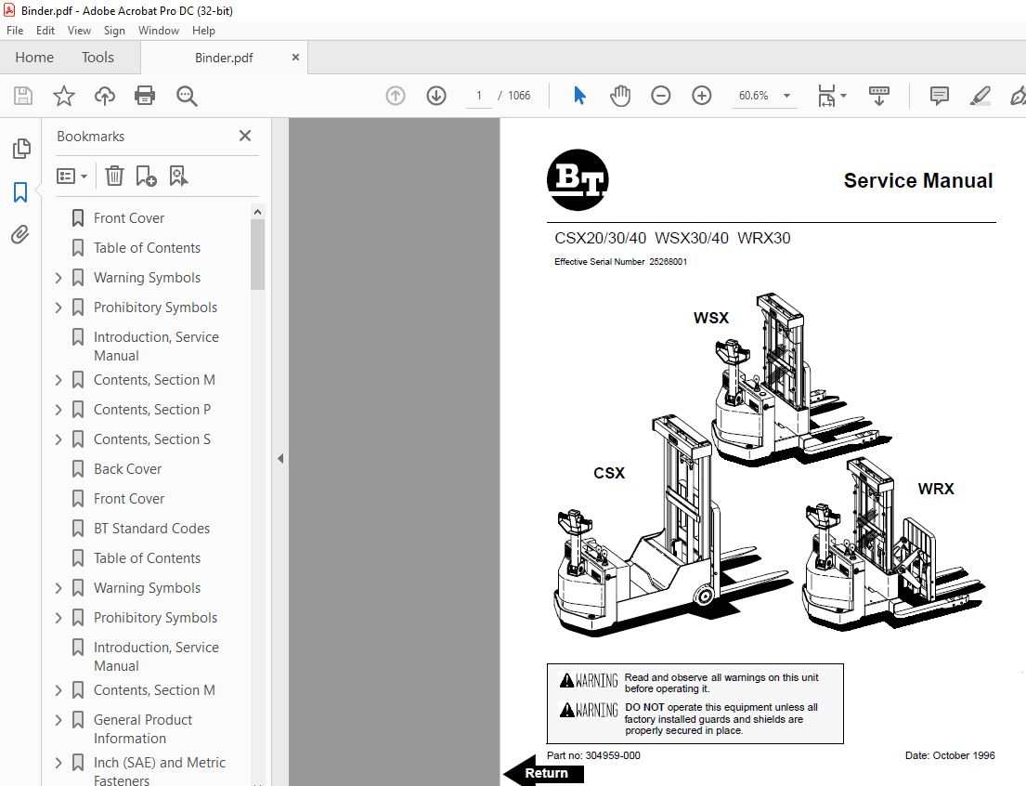The image size is (1026, 786).
Task: Close the Binder.pdf tab
Action: point(296,57)
